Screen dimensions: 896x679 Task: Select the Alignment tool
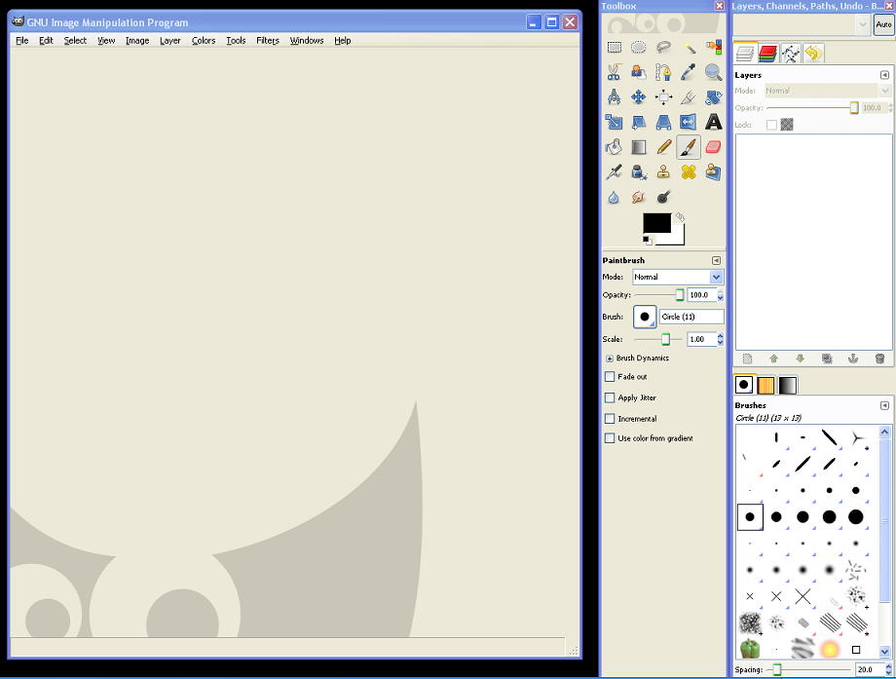click(663, 97)
